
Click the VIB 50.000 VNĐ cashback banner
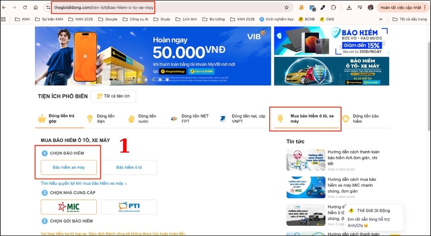coord(153,56)
